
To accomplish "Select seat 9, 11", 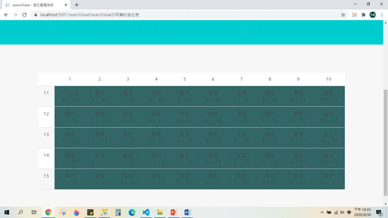I will (x=298, y=97).
